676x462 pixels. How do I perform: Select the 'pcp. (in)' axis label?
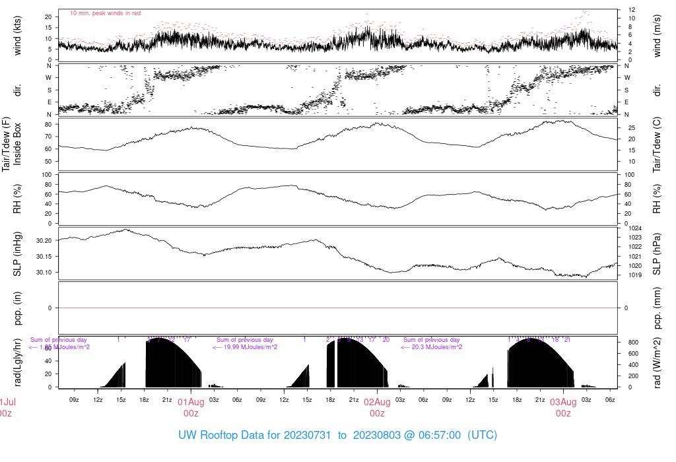[17, 308]
